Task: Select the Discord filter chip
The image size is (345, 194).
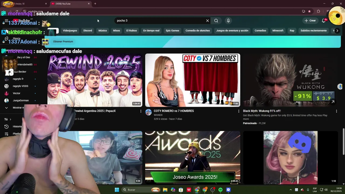Action: (88, 30)
